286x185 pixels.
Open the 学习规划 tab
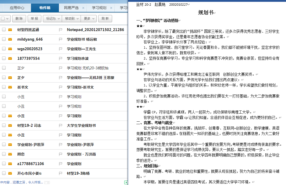click(x=99, y=8)
